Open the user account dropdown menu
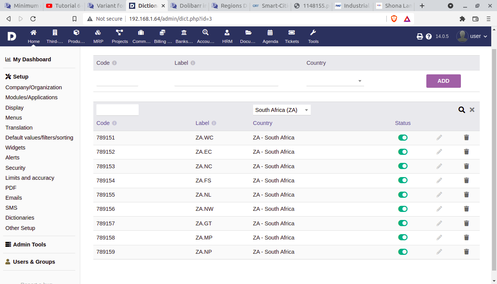The height and width of the screenshot is (284, 497). pyautogui.click(x=472, y=36)
